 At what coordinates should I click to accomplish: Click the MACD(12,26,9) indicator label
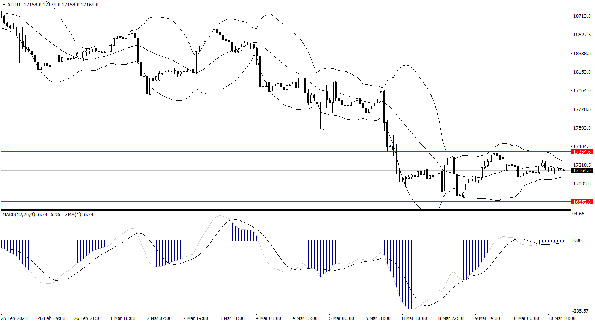[19, 215]
